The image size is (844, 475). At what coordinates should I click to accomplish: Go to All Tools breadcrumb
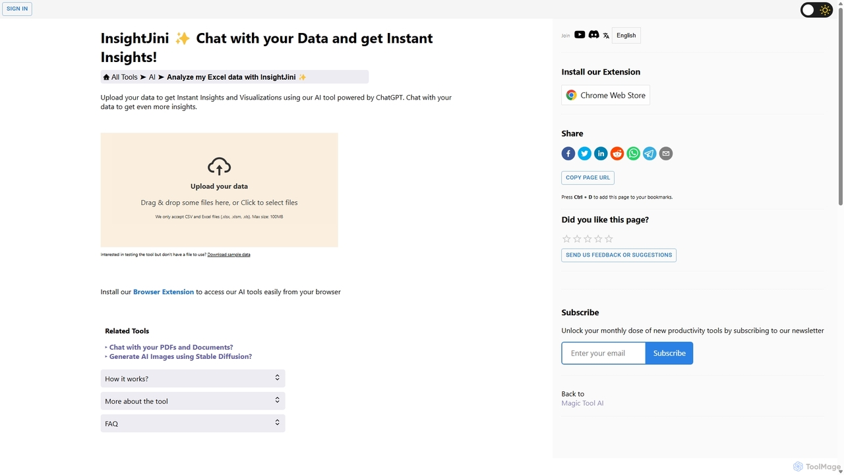pyautogui.click(x=125, y=77)
